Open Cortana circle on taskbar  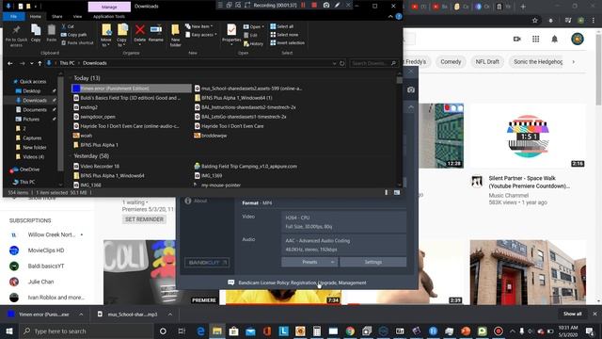click(163, 331)
